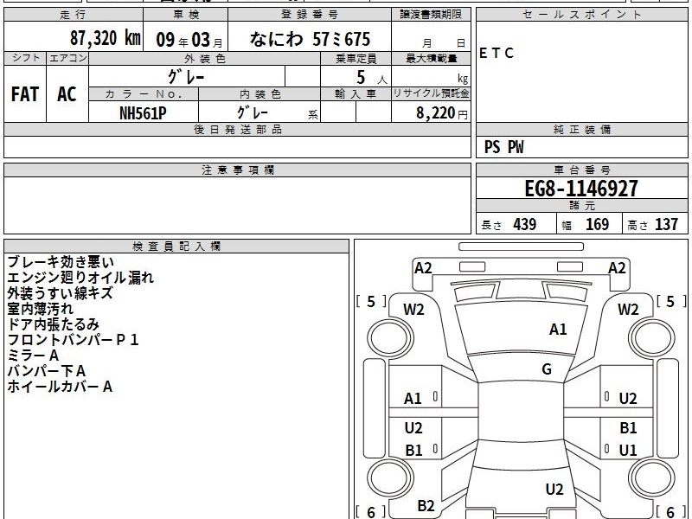Select the note ブレーキ効き悪い

tap(61, 262)
